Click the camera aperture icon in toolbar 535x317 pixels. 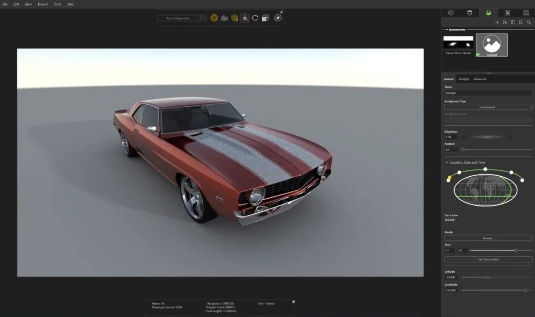click(278, 18)
